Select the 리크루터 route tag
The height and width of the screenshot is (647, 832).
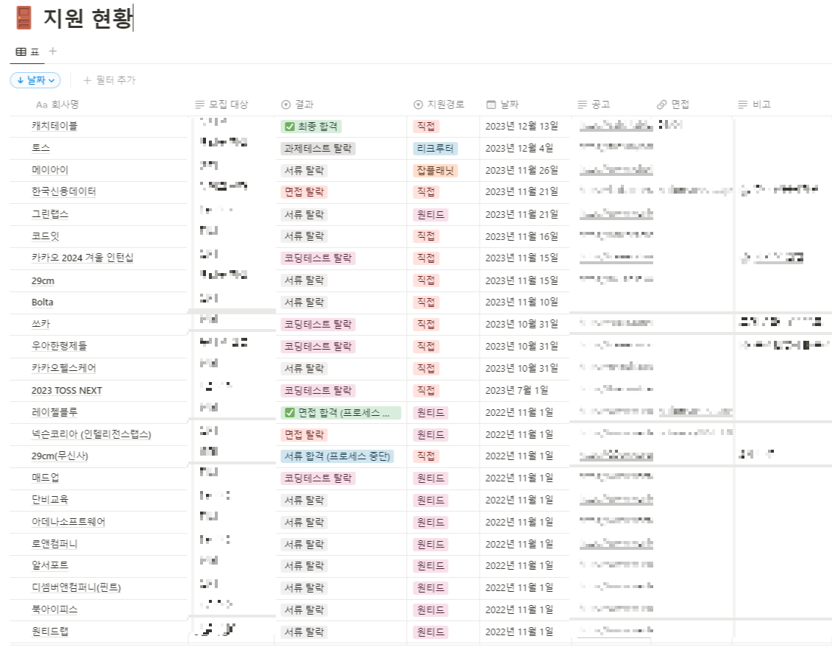coord(435,149)
